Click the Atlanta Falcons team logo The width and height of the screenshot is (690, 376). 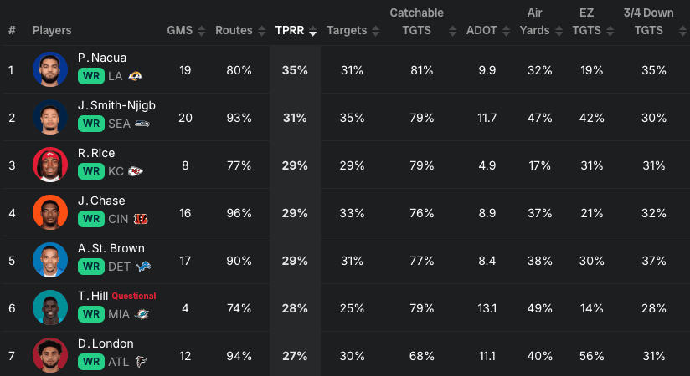pos(142,362)
